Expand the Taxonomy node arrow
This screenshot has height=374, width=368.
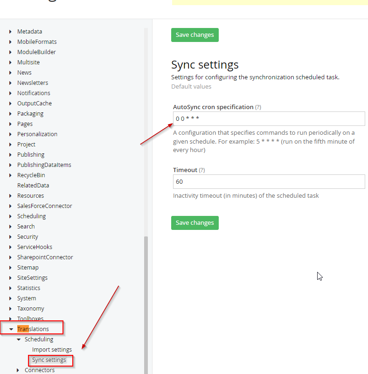coord(10,308)
